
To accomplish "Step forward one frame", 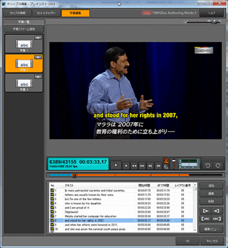I will tap(158, 166).
